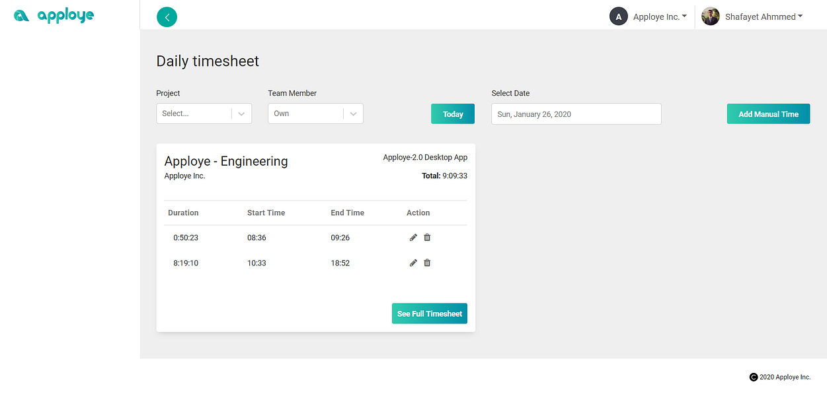Viewport: 827px width, 396px height.
Task: Open the Team Member dropdown showing Own
Action: (x=315, y=114)
